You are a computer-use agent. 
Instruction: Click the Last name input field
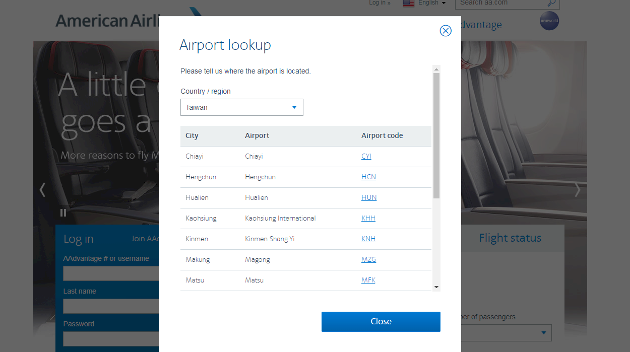tap(111, 306)
